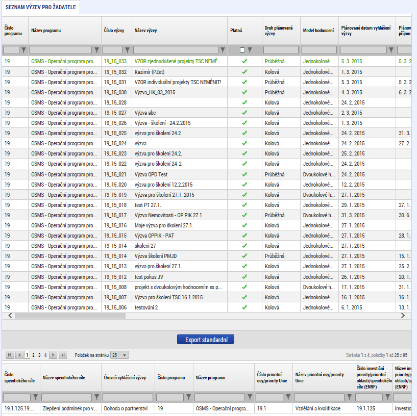Click left arrow of horizontal scrollbar
417x416 pixels.
click(x=10, y=316)
